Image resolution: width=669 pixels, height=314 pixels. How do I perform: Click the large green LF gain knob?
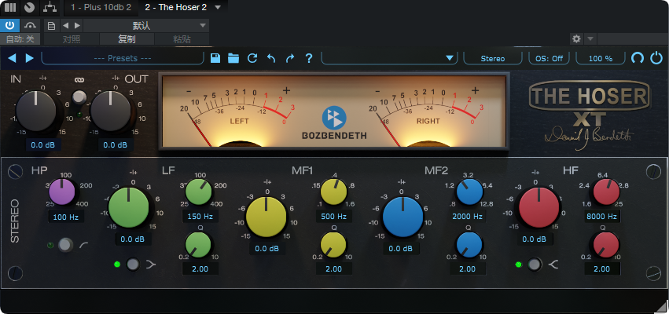128,207
